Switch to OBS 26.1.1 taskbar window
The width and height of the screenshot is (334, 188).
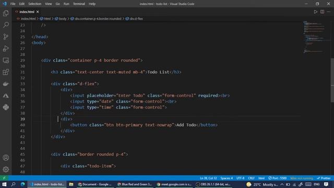point(213,184)
